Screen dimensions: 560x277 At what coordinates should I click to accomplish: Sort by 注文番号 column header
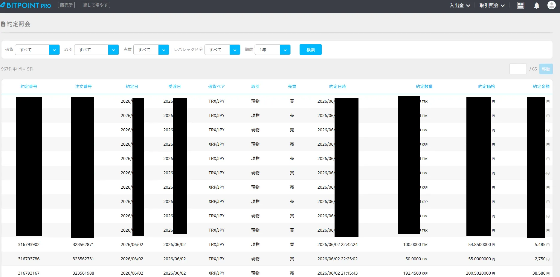pos(83,87)
